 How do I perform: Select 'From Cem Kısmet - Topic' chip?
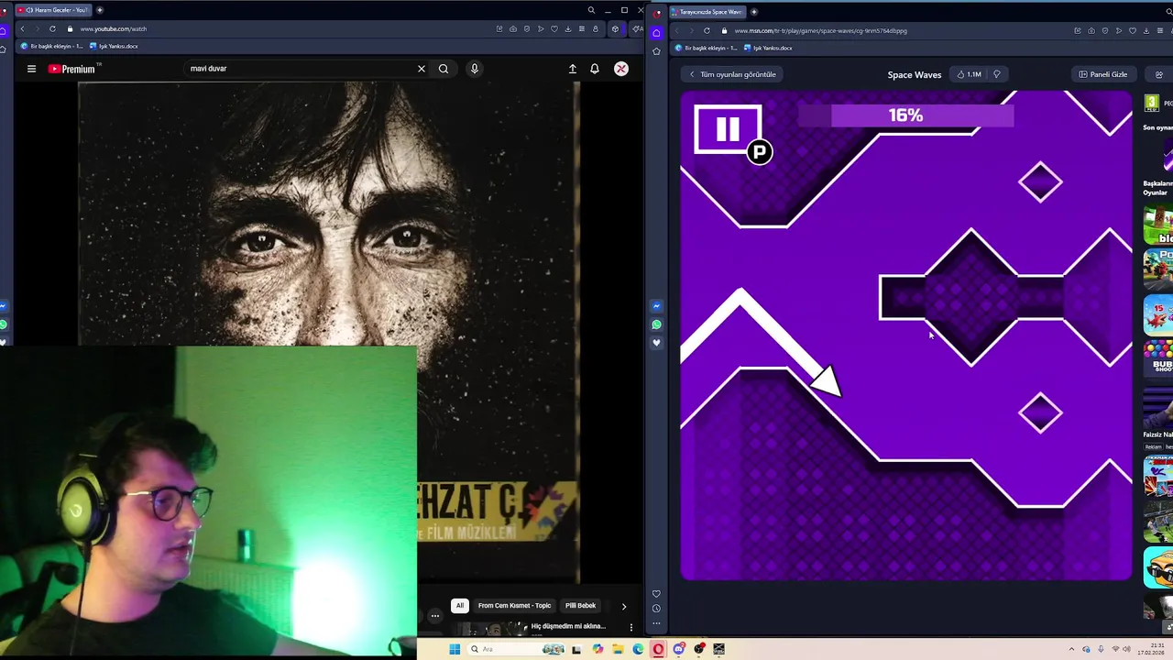[514, 606]
